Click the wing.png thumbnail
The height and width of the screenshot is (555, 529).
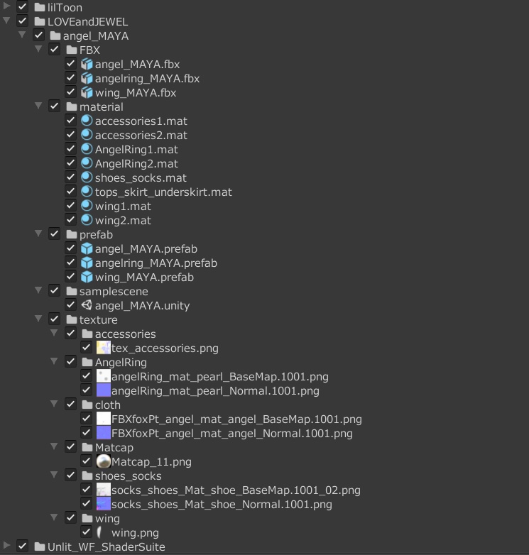[x=100, y=532]
